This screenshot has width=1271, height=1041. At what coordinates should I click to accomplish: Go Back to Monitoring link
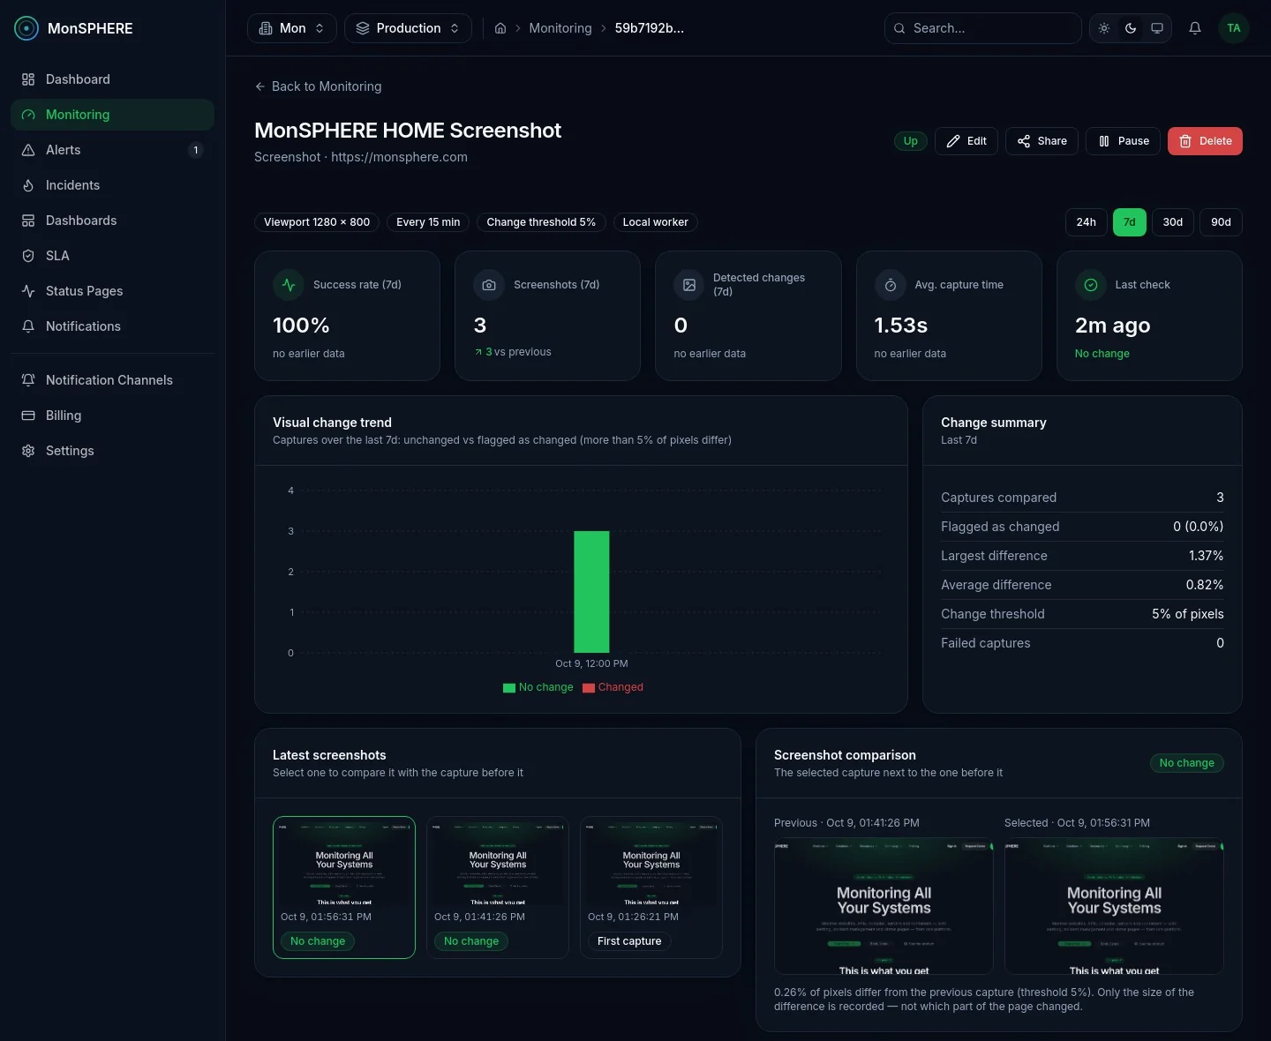point(318,86)
